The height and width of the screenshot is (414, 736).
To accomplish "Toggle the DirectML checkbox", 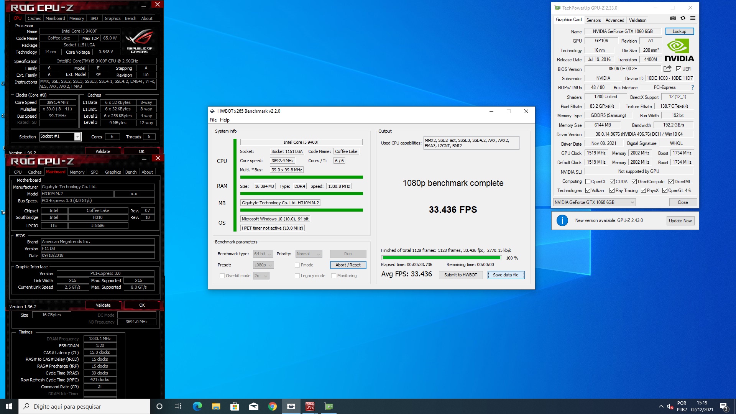I will [671, 182].
